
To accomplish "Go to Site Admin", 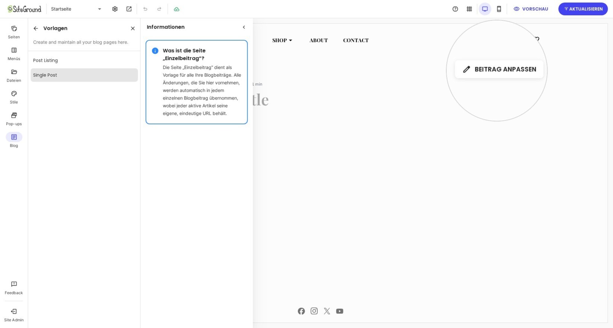I will [x=14, y=315].
